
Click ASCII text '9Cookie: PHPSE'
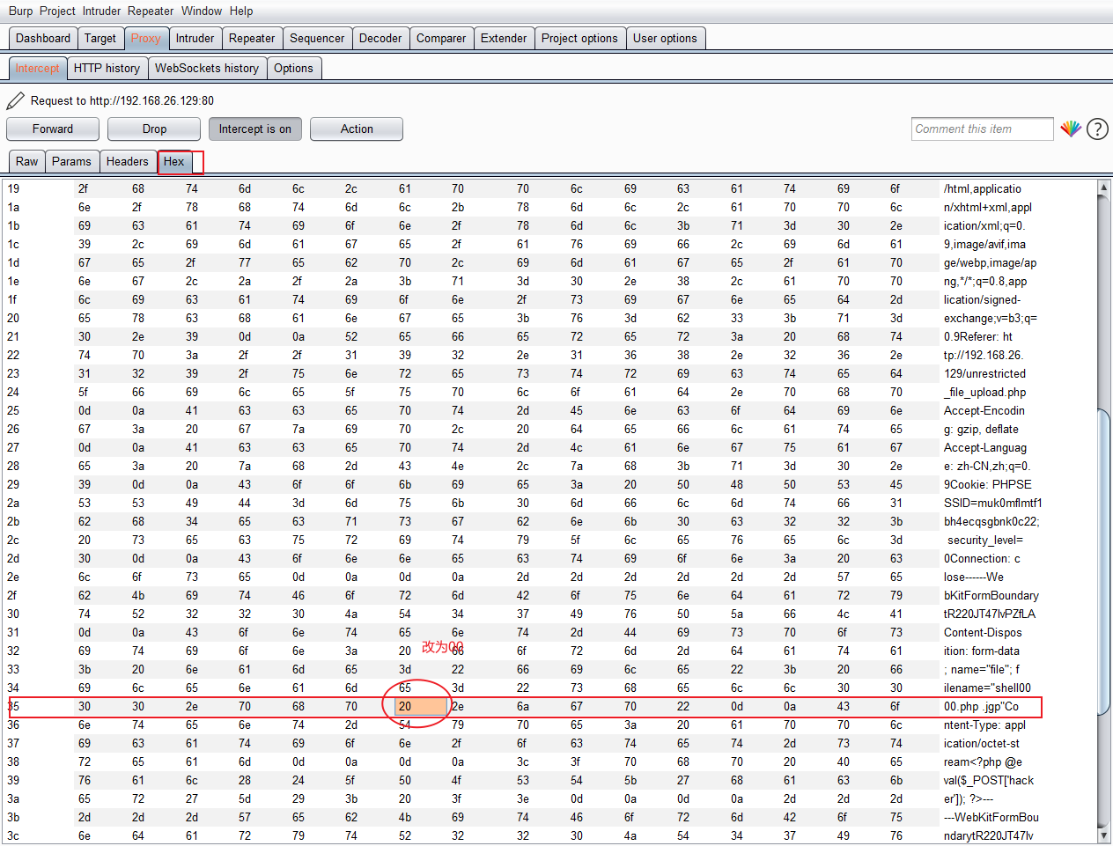[x=987, y=484]
